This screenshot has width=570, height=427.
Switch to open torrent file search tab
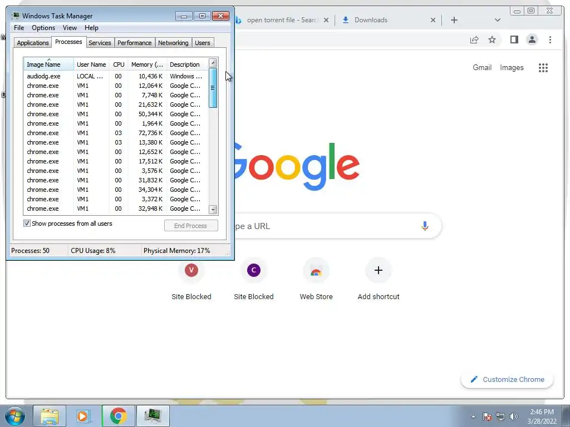[x=282, y=20]
